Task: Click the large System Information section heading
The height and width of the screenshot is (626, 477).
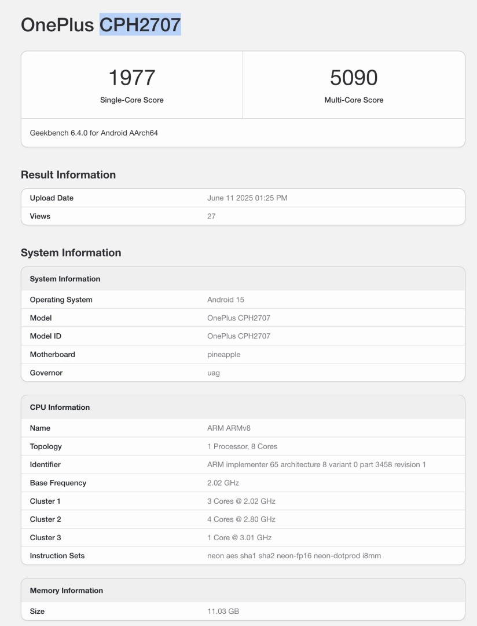Action: coord(71,253)
